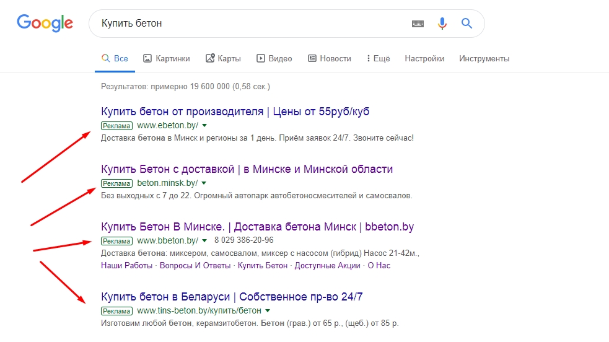Open the on-screen keyboard icon
The width and height of the screenshot is (609, 342).
pyautogui.click(x=418, y=24)
